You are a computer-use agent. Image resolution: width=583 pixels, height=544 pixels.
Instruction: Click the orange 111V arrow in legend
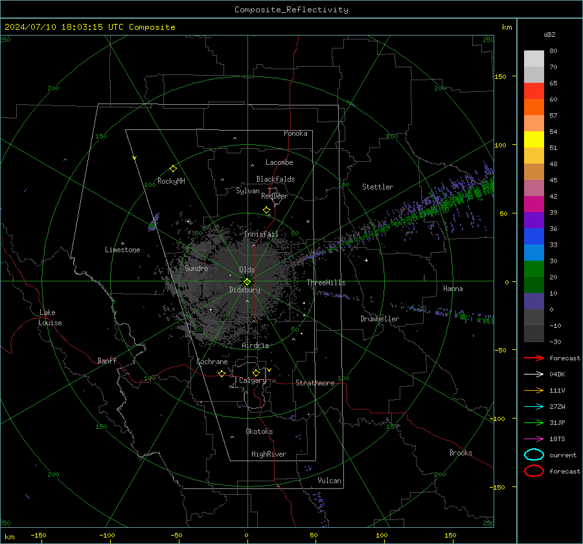coord(534,390)
